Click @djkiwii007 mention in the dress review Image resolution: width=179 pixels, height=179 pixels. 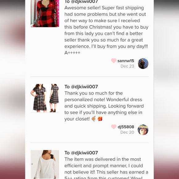pos(84,87)
